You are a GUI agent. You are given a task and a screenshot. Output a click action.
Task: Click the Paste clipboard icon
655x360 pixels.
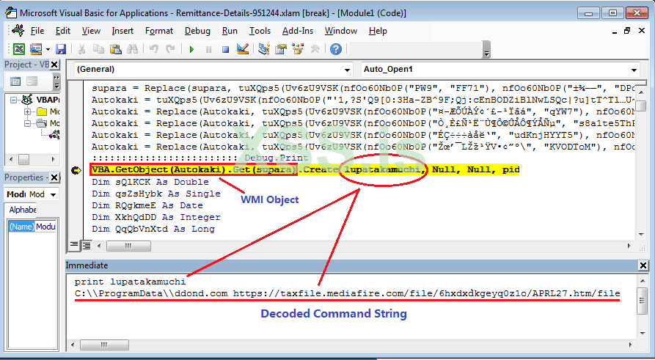coord(115,49)
